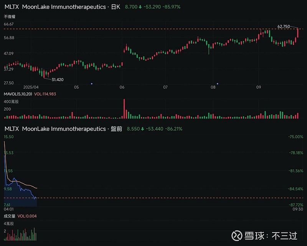Viewport: 307px width, 246px height.
Task: Click the price change -53.290
Action: (x=152, y=7)
